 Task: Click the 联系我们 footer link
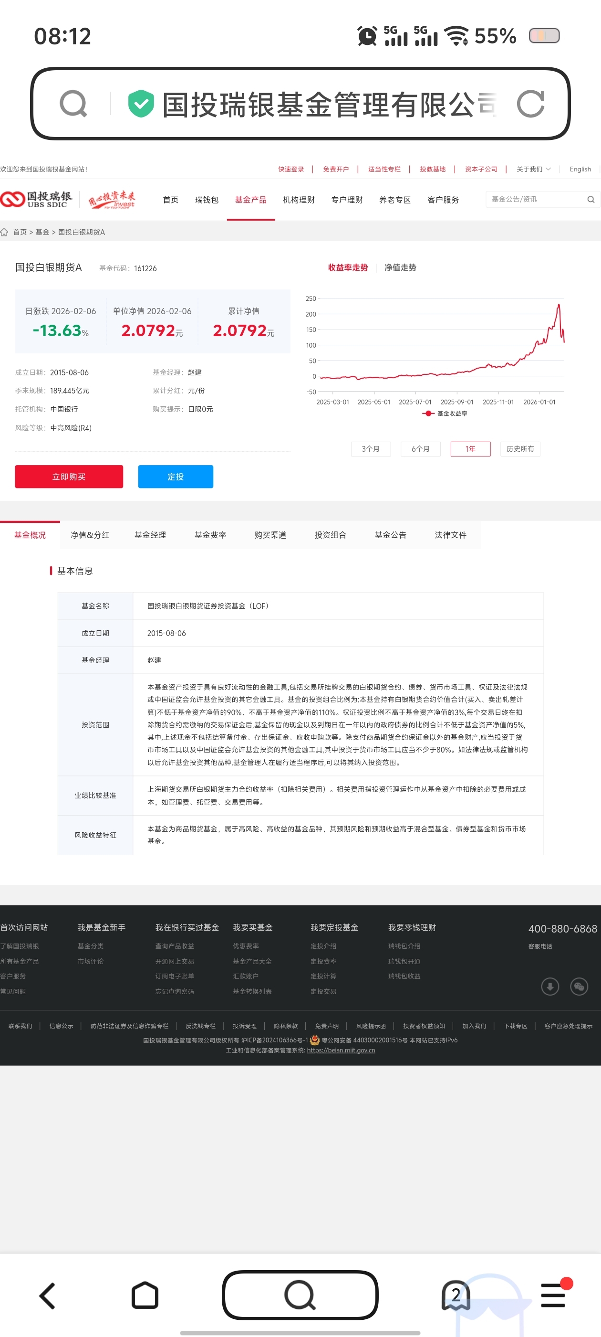tap(20, 1026)
